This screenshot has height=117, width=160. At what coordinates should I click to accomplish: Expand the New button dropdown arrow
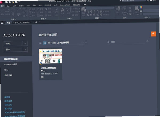point(25,49)
